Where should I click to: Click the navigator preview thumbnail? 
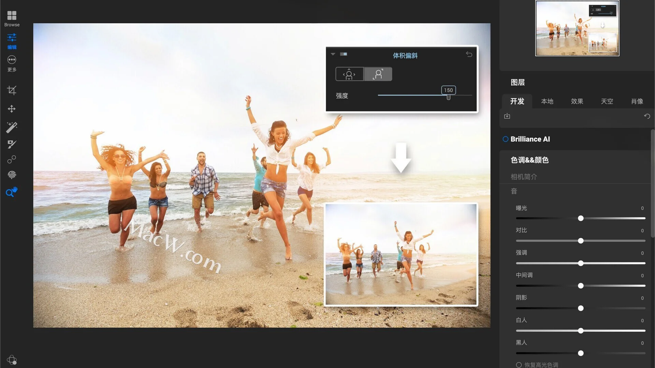577,28
